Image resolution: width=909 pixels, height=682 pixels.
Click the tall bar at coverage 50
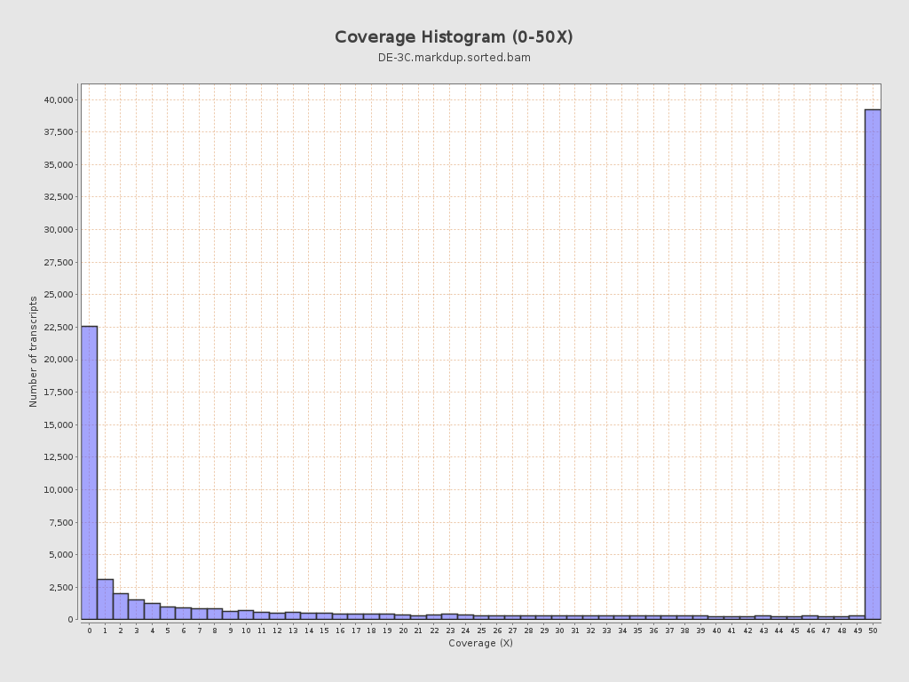coord(873,364)
